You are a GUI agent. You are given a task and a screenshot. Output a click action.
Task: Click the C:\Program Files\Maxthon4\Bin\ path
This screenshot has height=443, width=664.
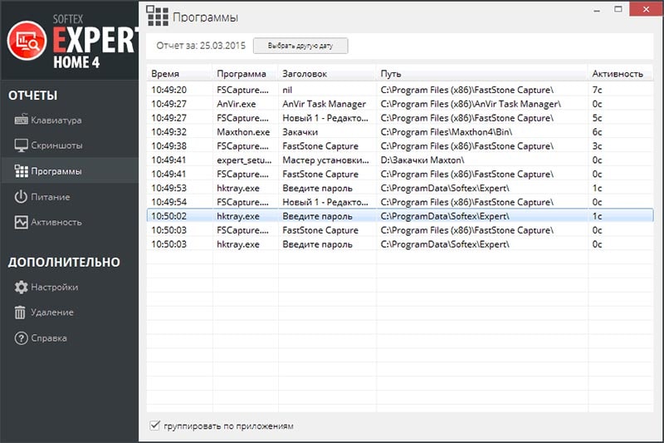click(x=447, y=132)
